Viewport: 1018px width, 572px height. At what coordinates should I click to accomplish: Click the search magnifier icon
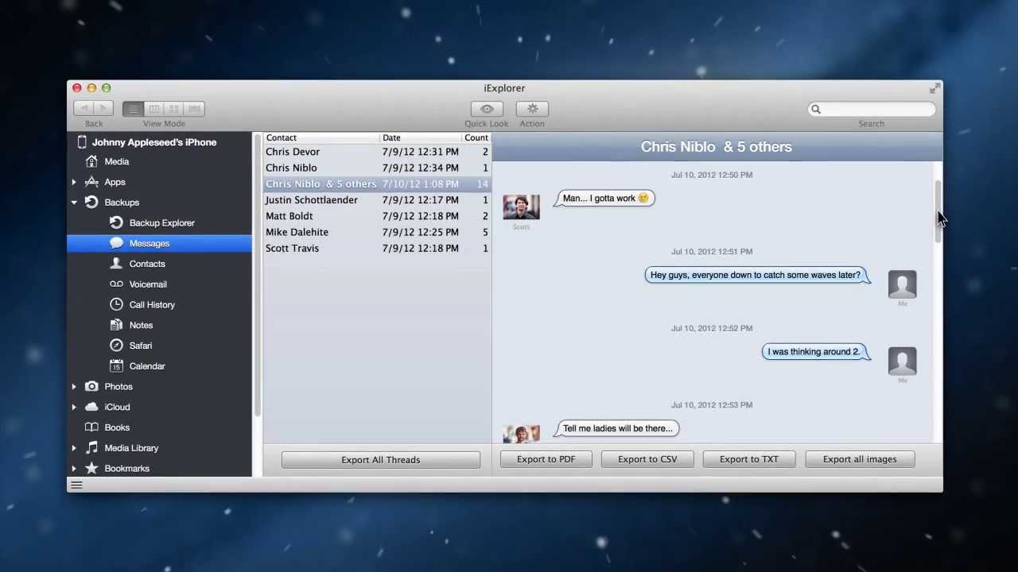coord(816,110)
